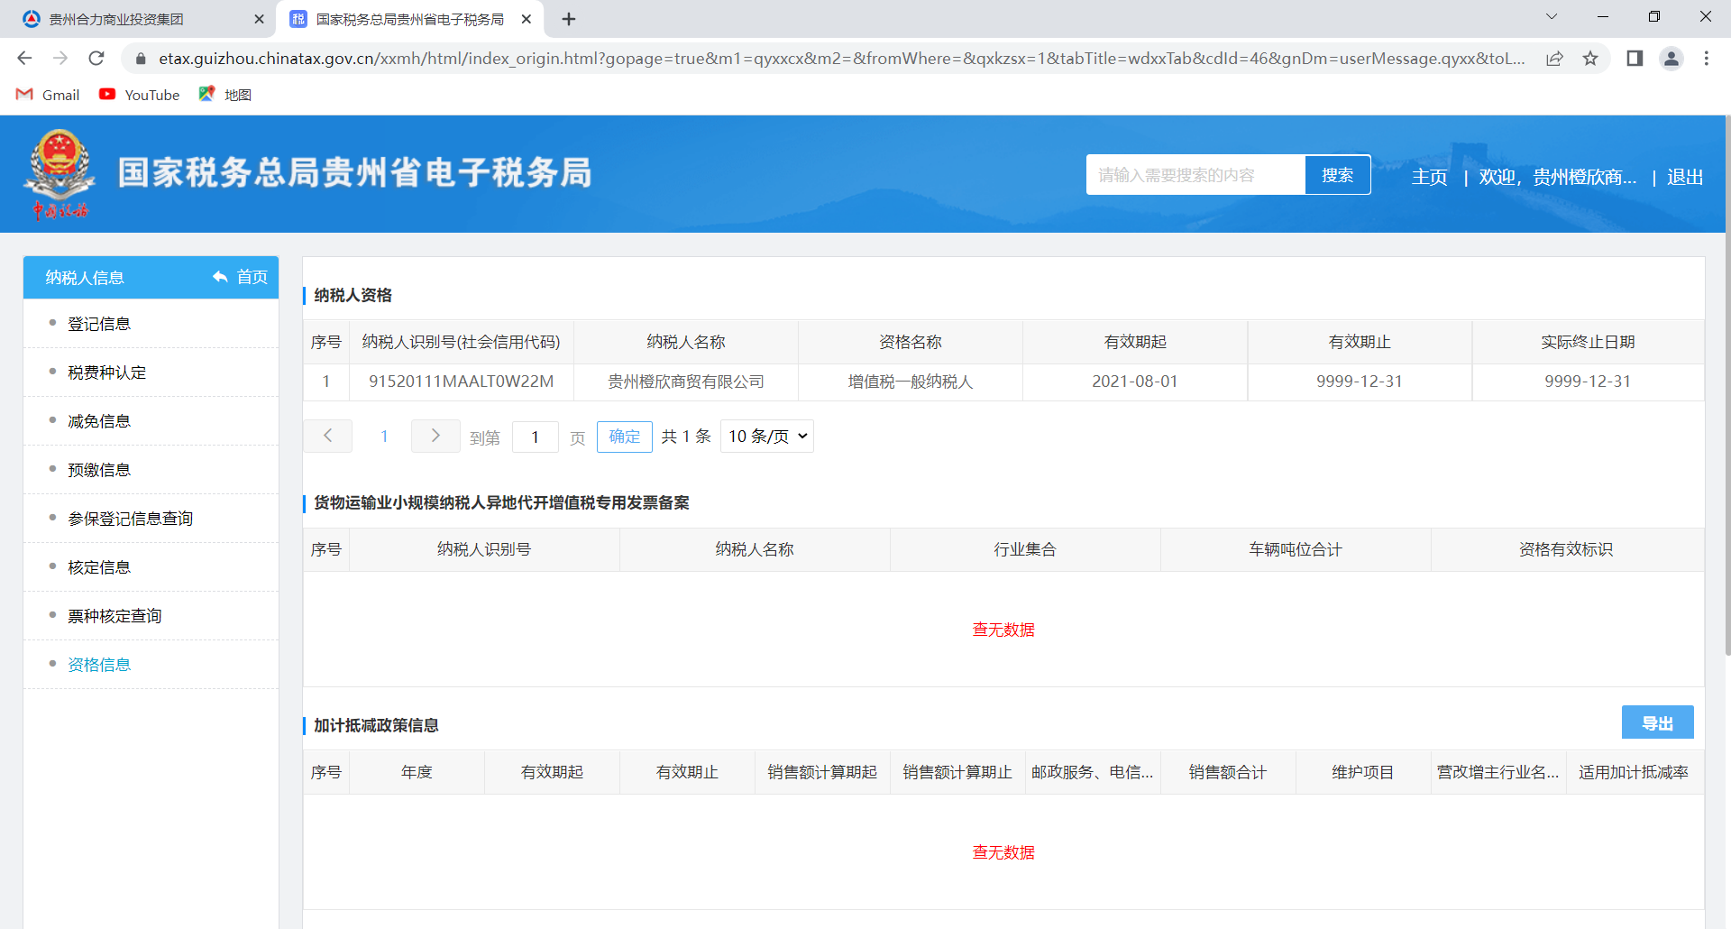1731x929 pixels.
Task: Click the header search input field
Action: [x=1195, y=175]
